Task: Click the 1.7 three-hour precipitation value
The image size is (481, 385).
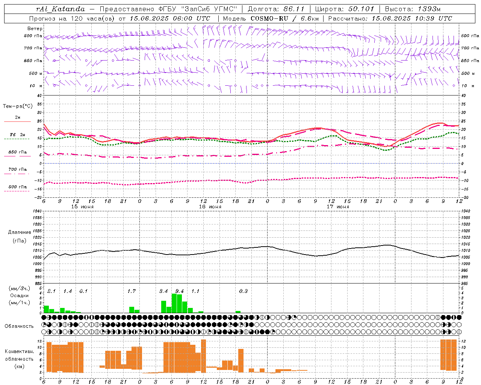Action: [132, 291]
